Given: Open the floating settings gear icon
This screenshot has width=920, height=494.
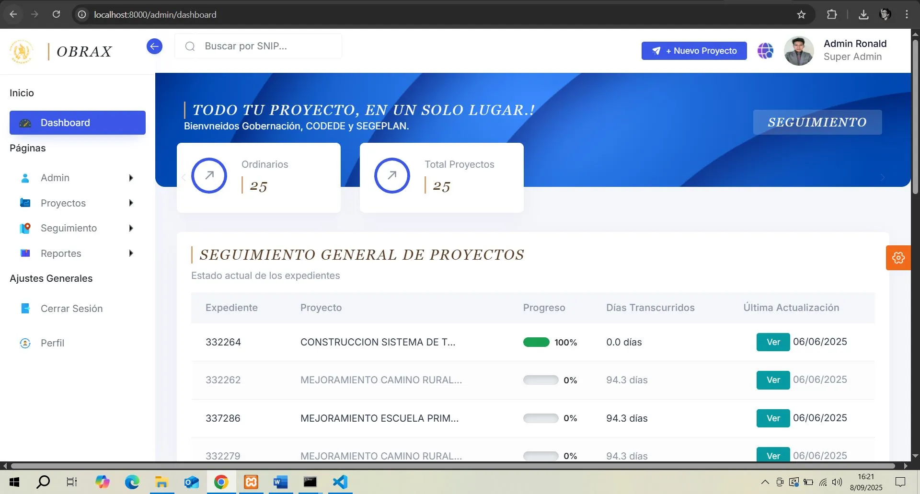Looking at the screenshot, I should [898, 257].
